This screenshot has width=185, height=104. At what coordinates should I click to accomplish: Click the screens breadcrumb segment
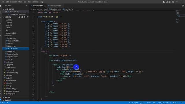pyautogui.click(x=34, y=9)
